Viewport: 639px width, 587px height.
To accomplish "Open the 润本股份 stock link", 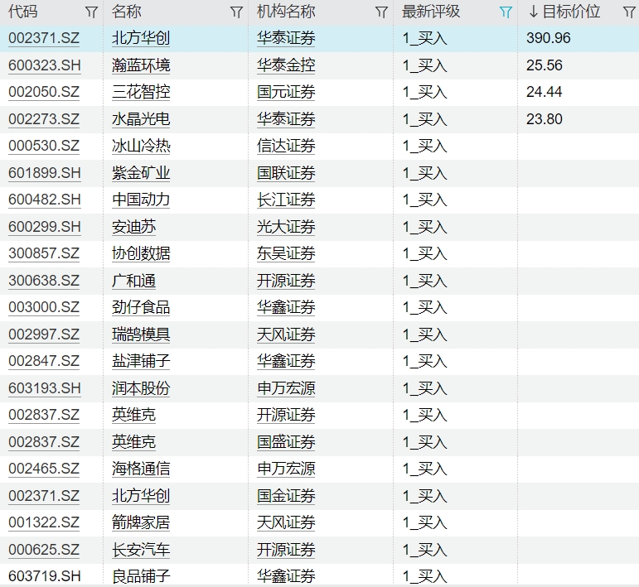I will click(x=141, y=388).
